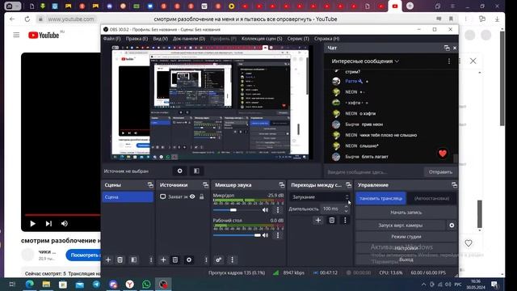Screen dimensions: 517x291
Task: Open YouTube hamburger guide menu
Action: click(16, 35)
